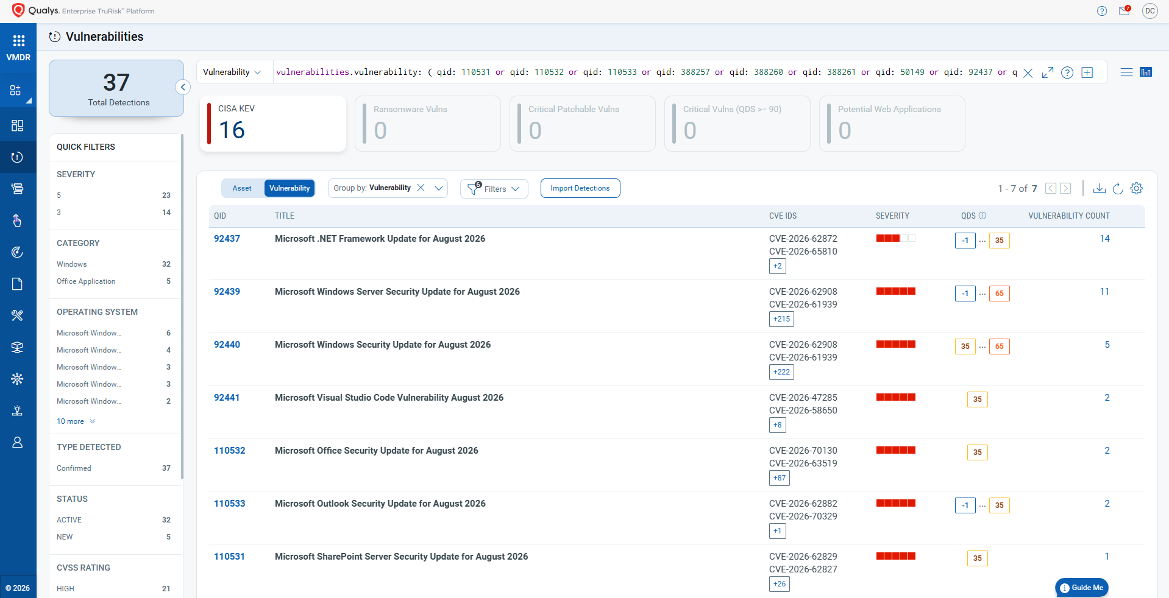Go to the next results page
The image size is (1169, 598).
[x=1065, y=188]
